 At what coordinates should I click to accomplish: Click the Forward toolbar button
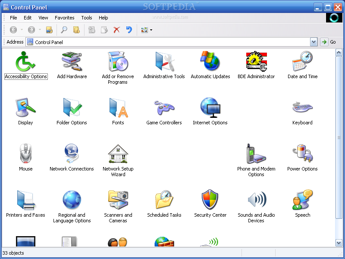coord(31,30)
